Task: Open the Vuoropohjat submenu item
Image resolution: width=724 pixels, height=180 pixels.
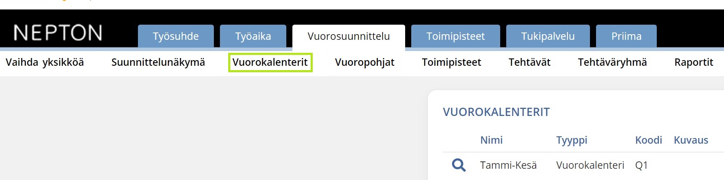Action: tap(364, 62)
